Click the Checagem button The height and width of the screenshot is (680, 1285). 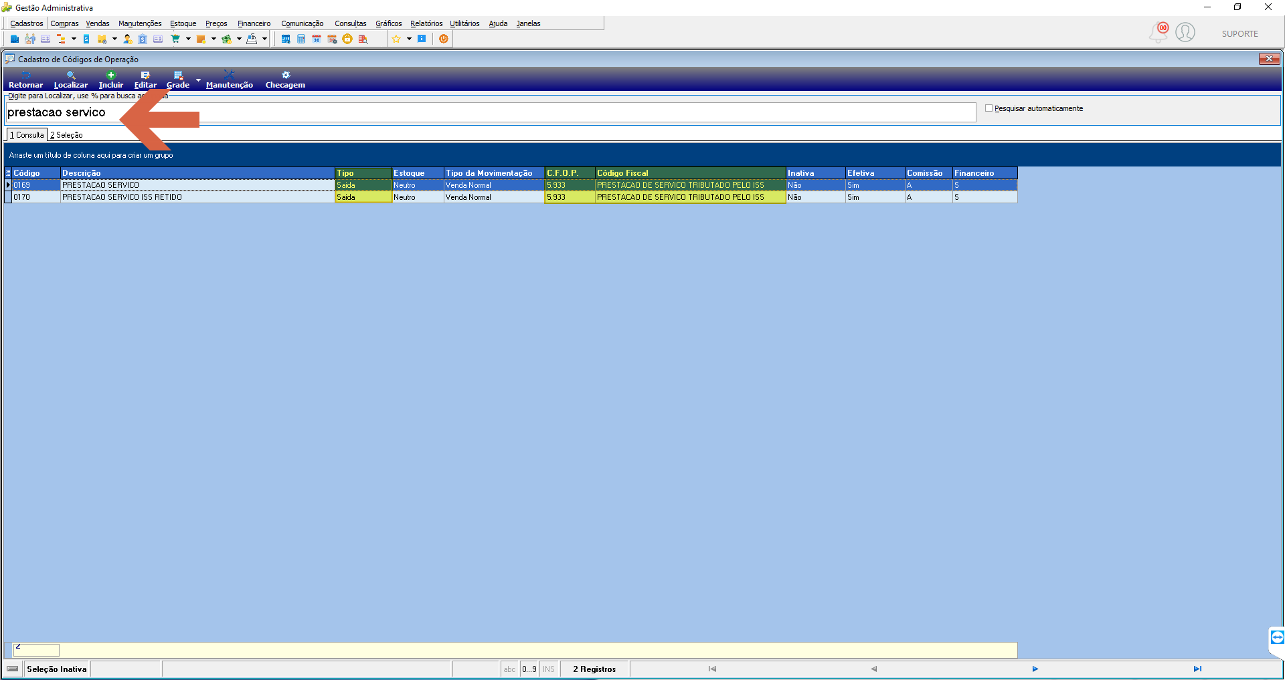pos(285,80)
